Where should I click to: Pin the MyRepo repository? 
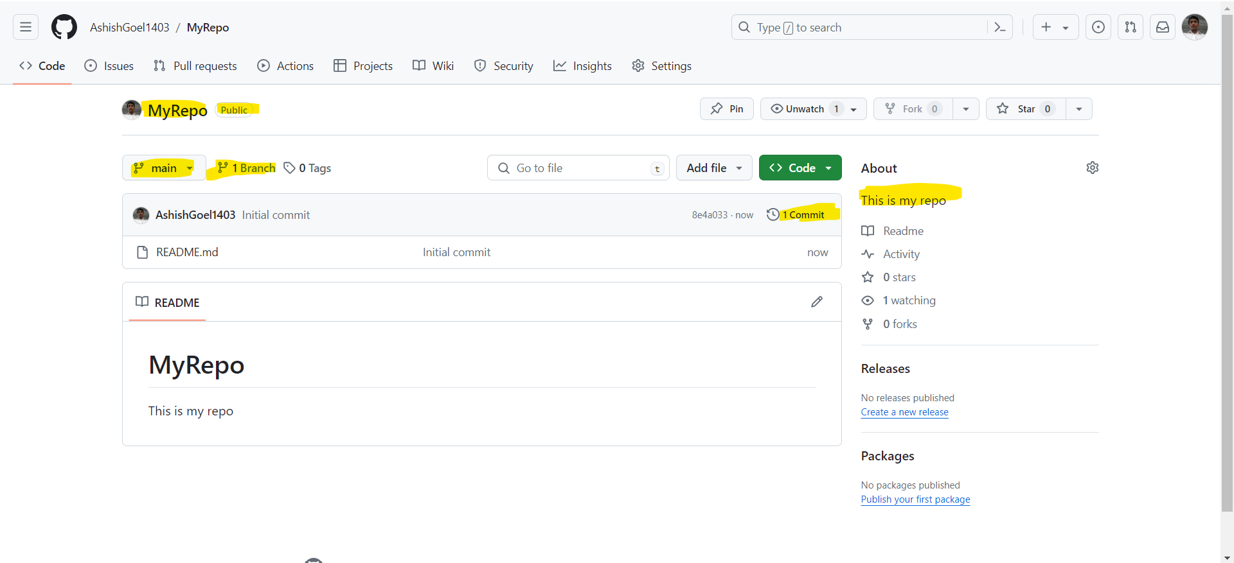coord(727,109)
